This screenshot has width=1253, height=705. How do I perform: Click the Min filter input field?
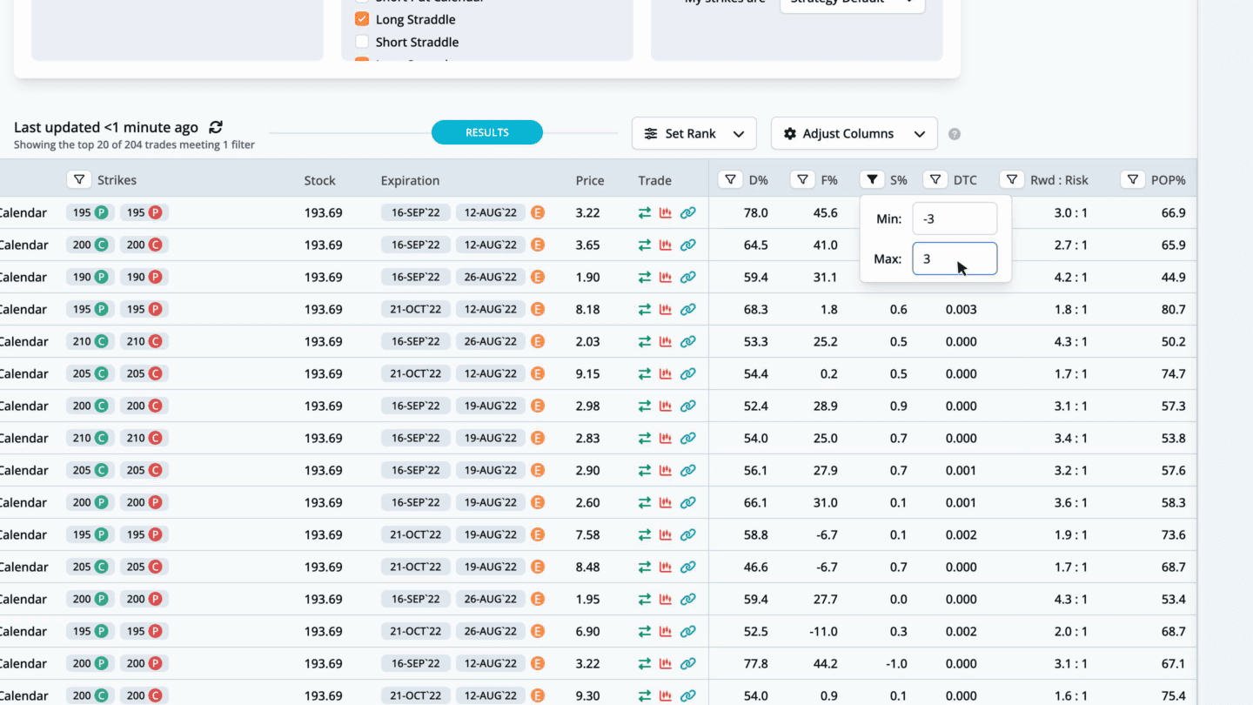pos(955,219)
